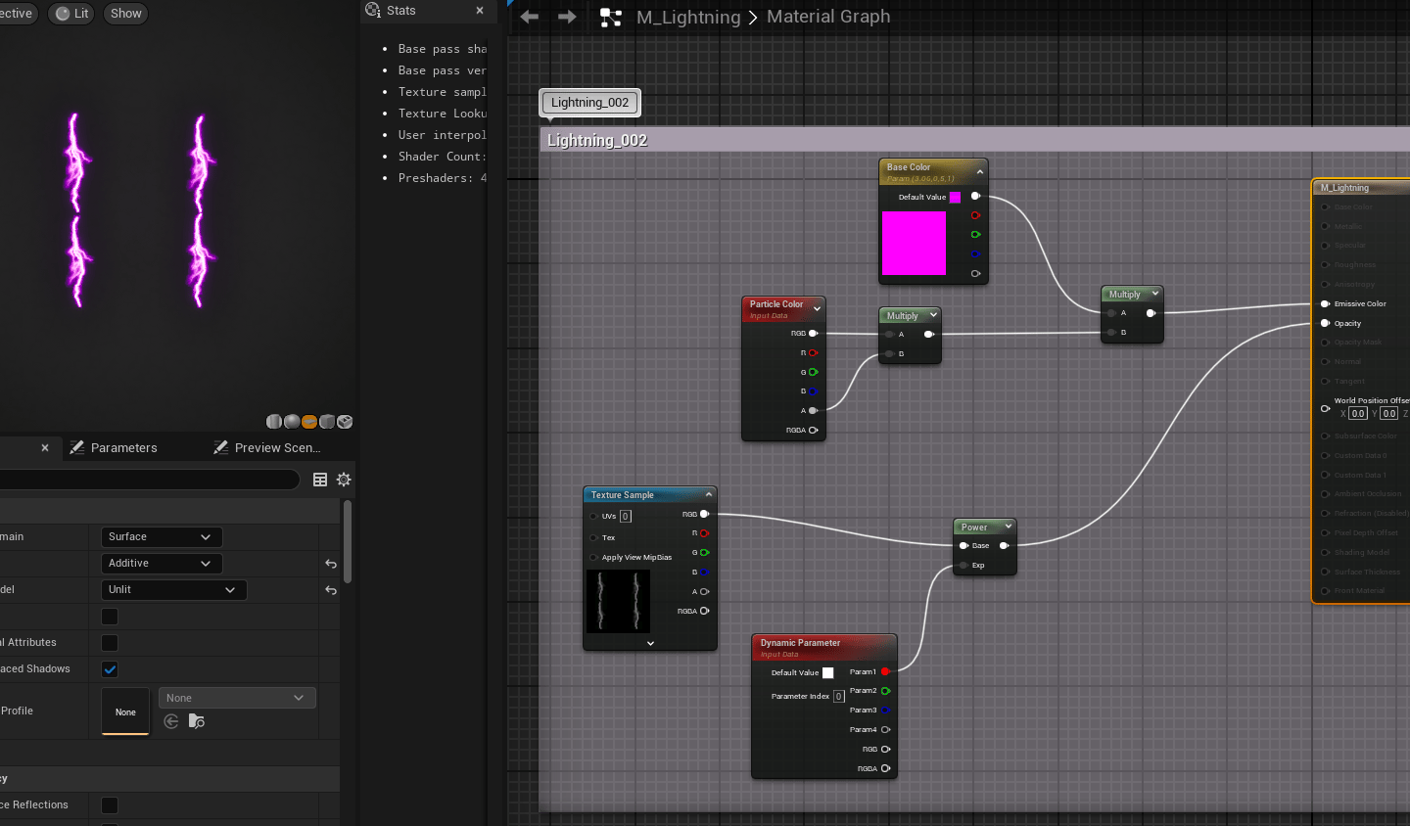
Task: Open the Unlit shading model dropdown
Action: click(x=173, y=590)
